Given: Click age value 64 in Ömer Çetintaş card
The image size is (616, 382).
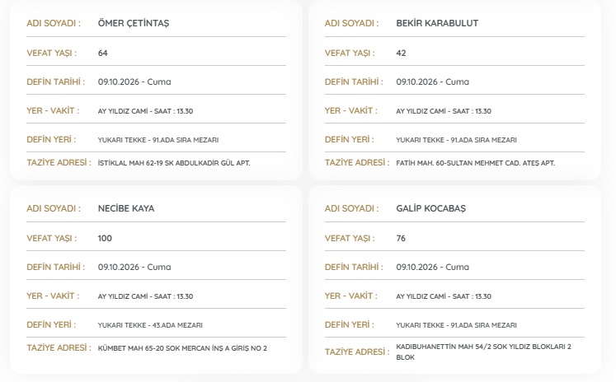Looking at the screenshot, I should (x=103, y=53).
